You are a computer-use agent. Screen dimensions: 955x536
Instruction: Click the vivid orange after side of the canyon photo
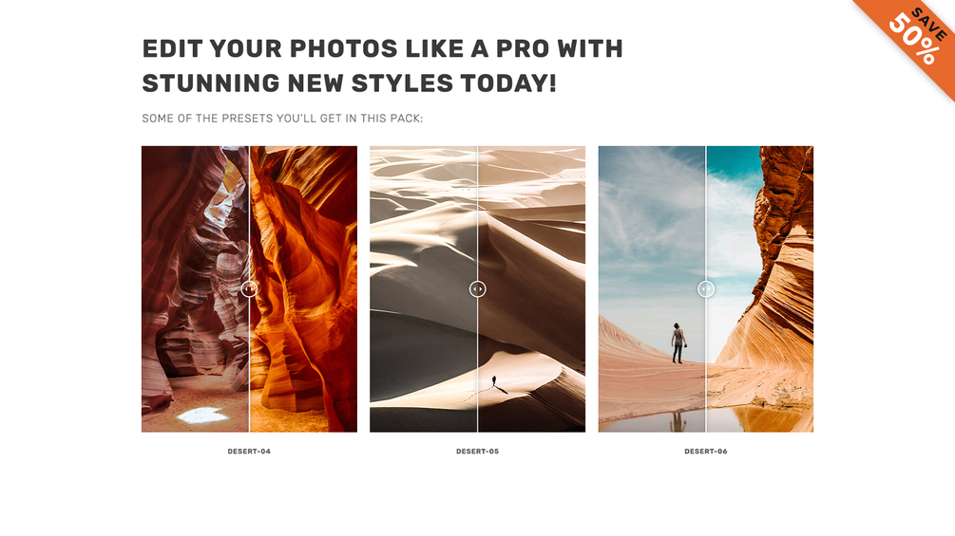(303, 289)
